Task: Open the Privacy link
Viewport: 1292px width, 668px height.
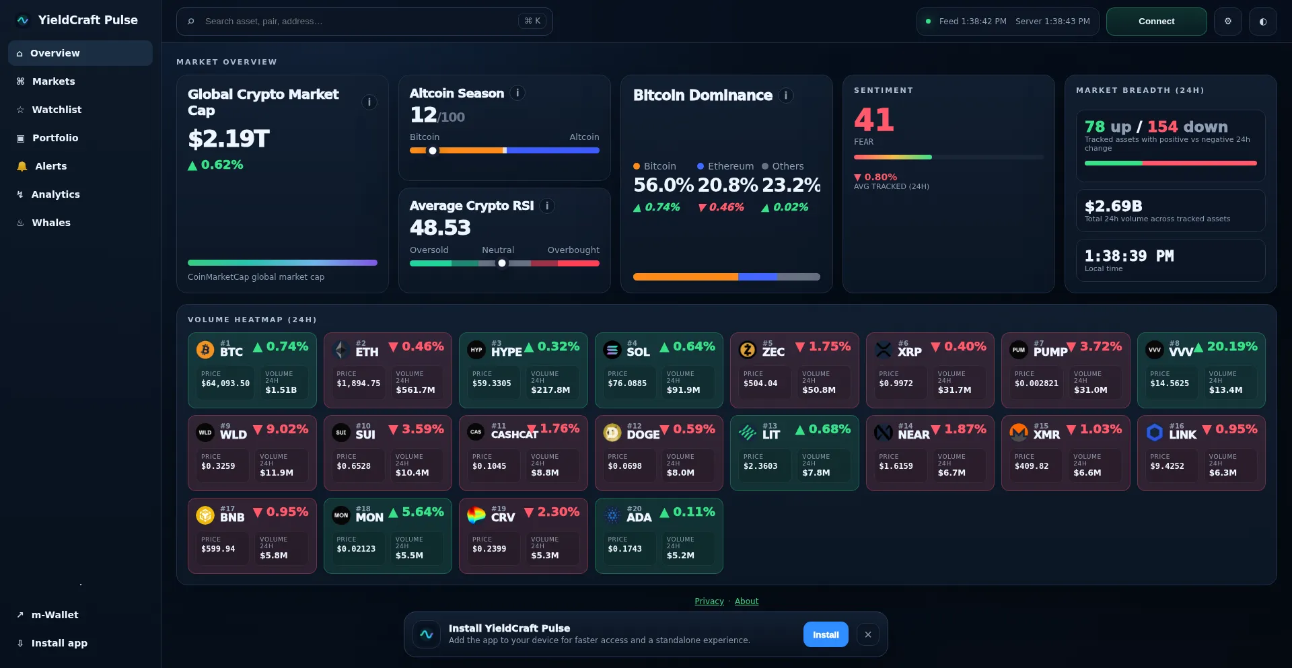Action: point(709,601)
